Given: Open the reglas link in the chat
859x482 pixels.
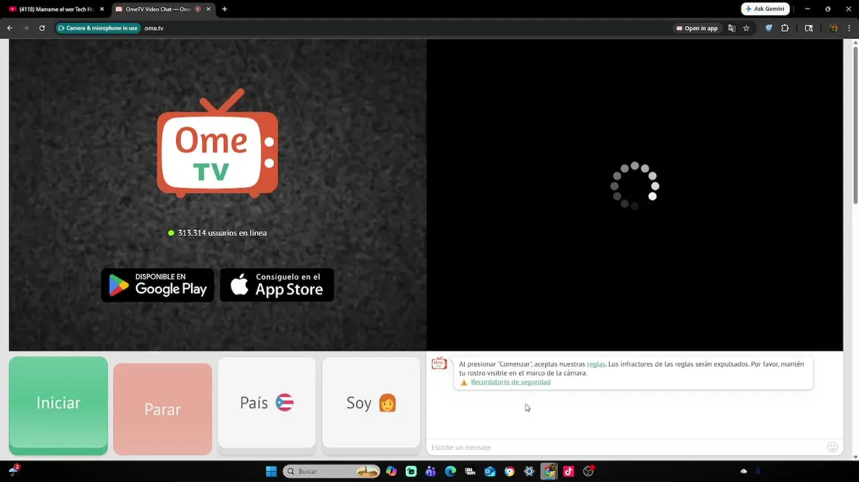Looking at the screenshot, I should (x=596, y=364).
